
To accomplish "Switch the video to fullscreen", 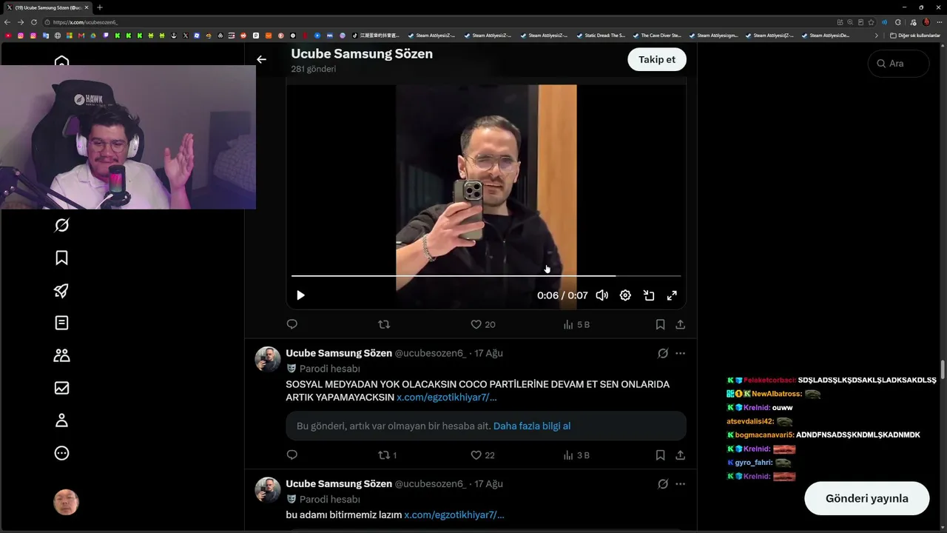I will click(672, 295).
